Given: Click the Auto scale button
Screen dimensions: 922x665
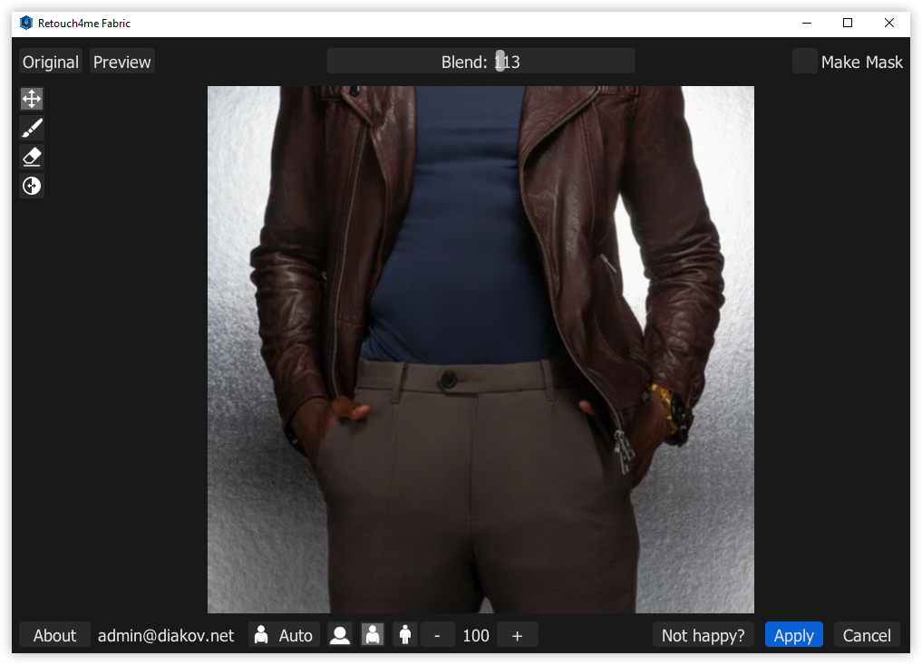Looking at the screenshot, I should [x=285, y=635].
